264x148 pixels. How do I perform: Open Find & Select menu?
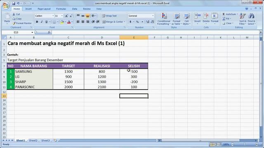tap(251, 19)
